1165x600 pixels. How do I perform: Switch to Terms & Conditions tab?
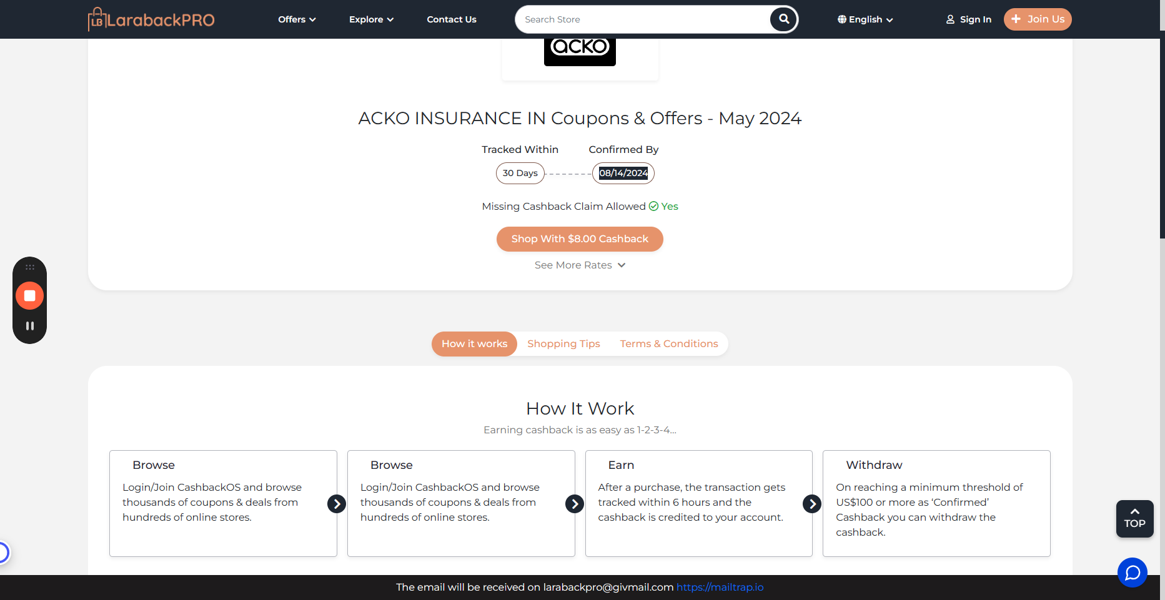tap(669, 344)
